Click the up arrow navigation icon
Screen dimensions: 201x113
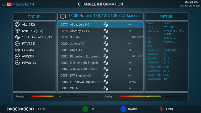point(15,109)
